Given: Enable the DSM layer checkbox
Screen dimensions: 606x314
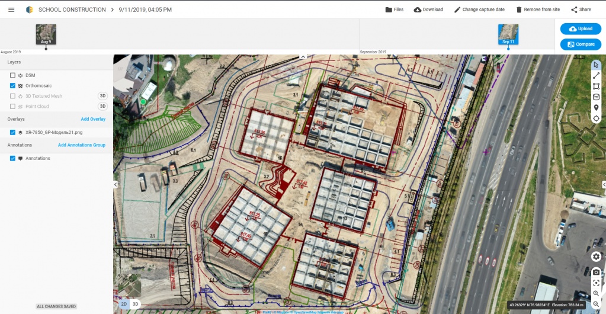Looking at the screenshot, I should pos(13,75).
